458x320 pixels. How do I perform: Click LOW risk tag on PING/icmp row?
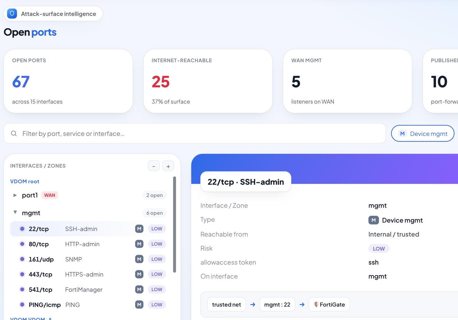tap(157, 305)
